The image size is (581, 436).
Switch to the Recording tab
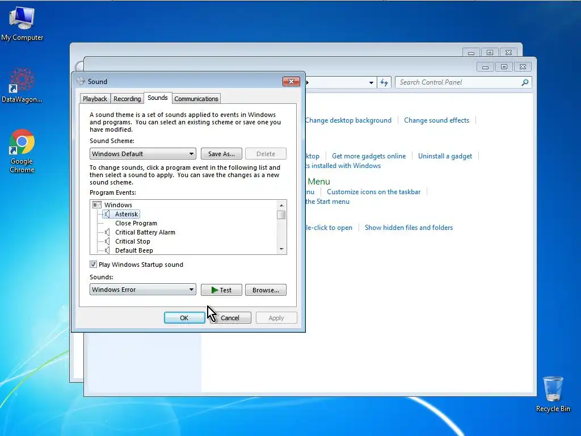[127, 99]
